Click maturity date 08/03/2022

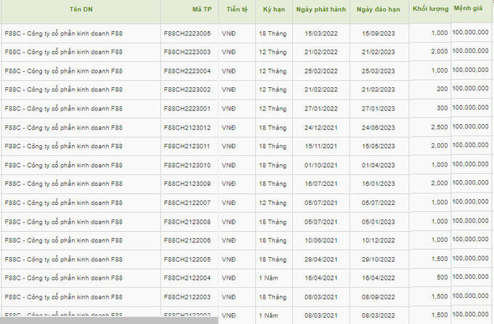click(378, 315)
